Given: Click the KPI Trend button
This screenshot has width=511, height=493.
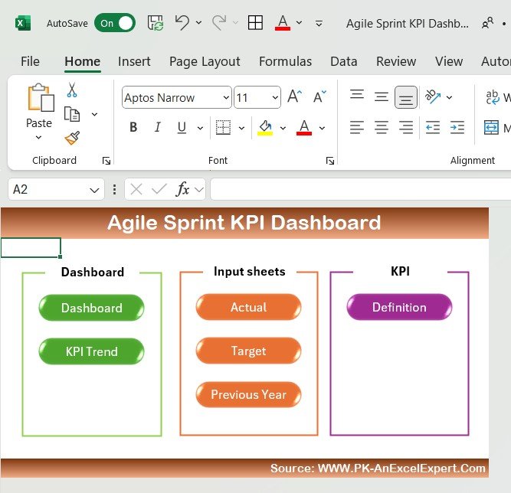Looking at the screenshot, I should tap(92, 351).
